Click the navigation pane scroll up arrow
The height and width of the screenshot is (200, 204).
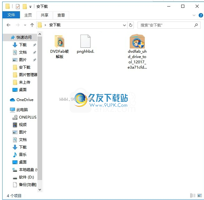pyautogui.click(x=40, y=34)
